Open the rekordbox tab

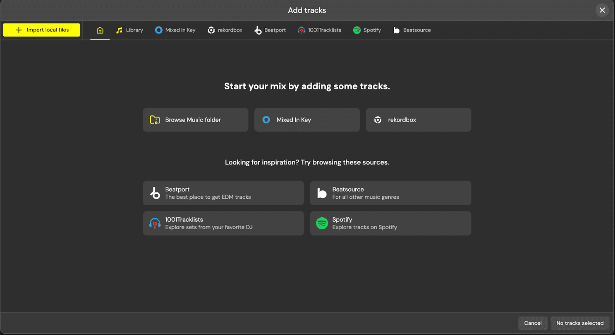225,30
